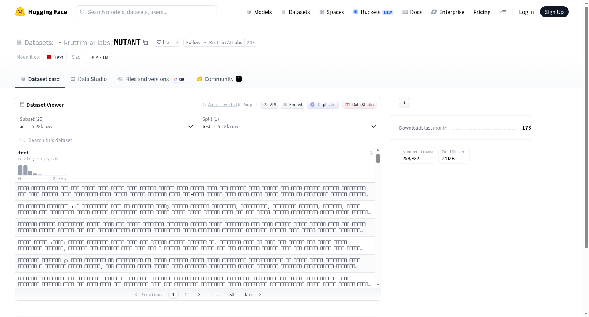Screen dimensions: 589x317
Task: Open the Models page
Action: pyautogui.click(x=259, y=12)
